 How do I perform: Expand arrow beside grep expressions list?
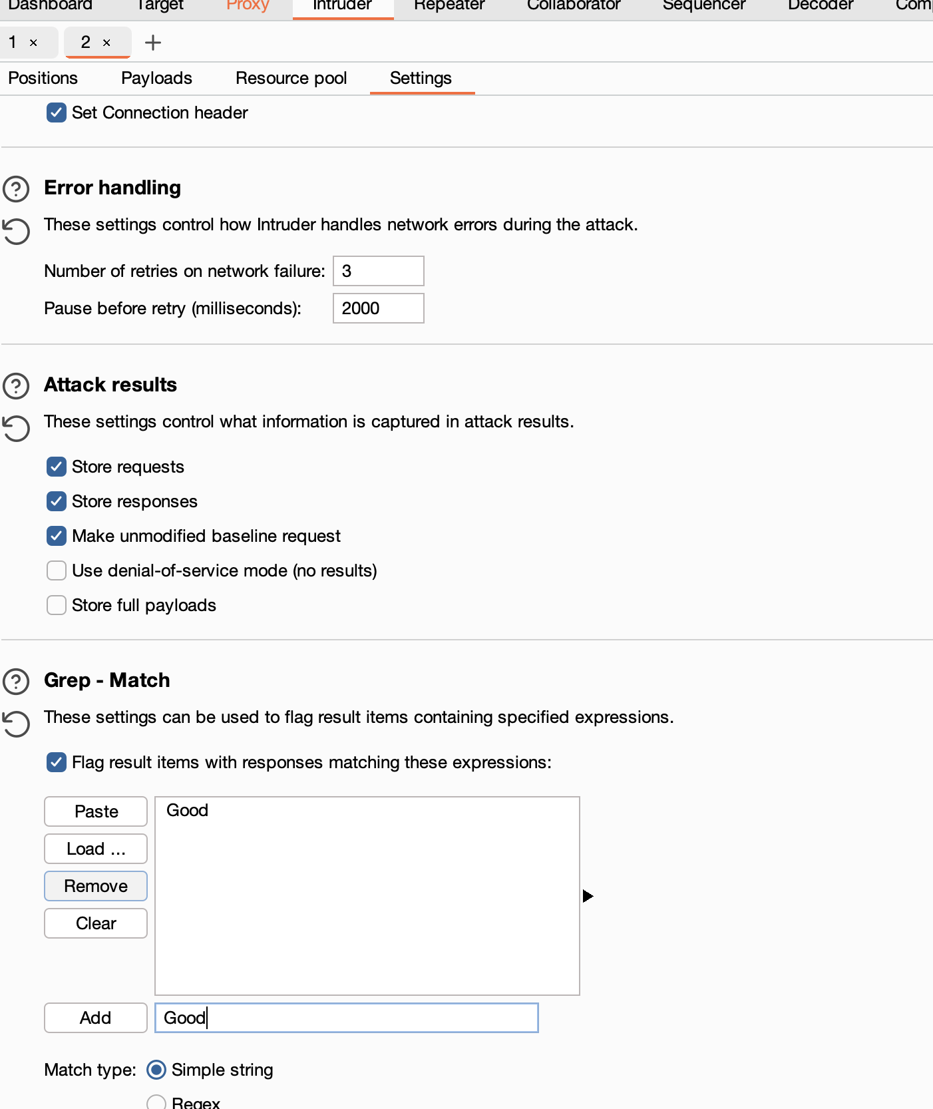click(x=588, y=896)
